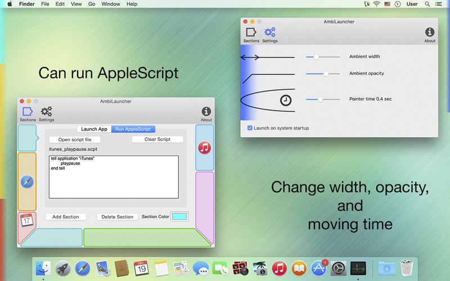
Task: Click Settings gears in AppleScript window
Action: pos(47,114)
